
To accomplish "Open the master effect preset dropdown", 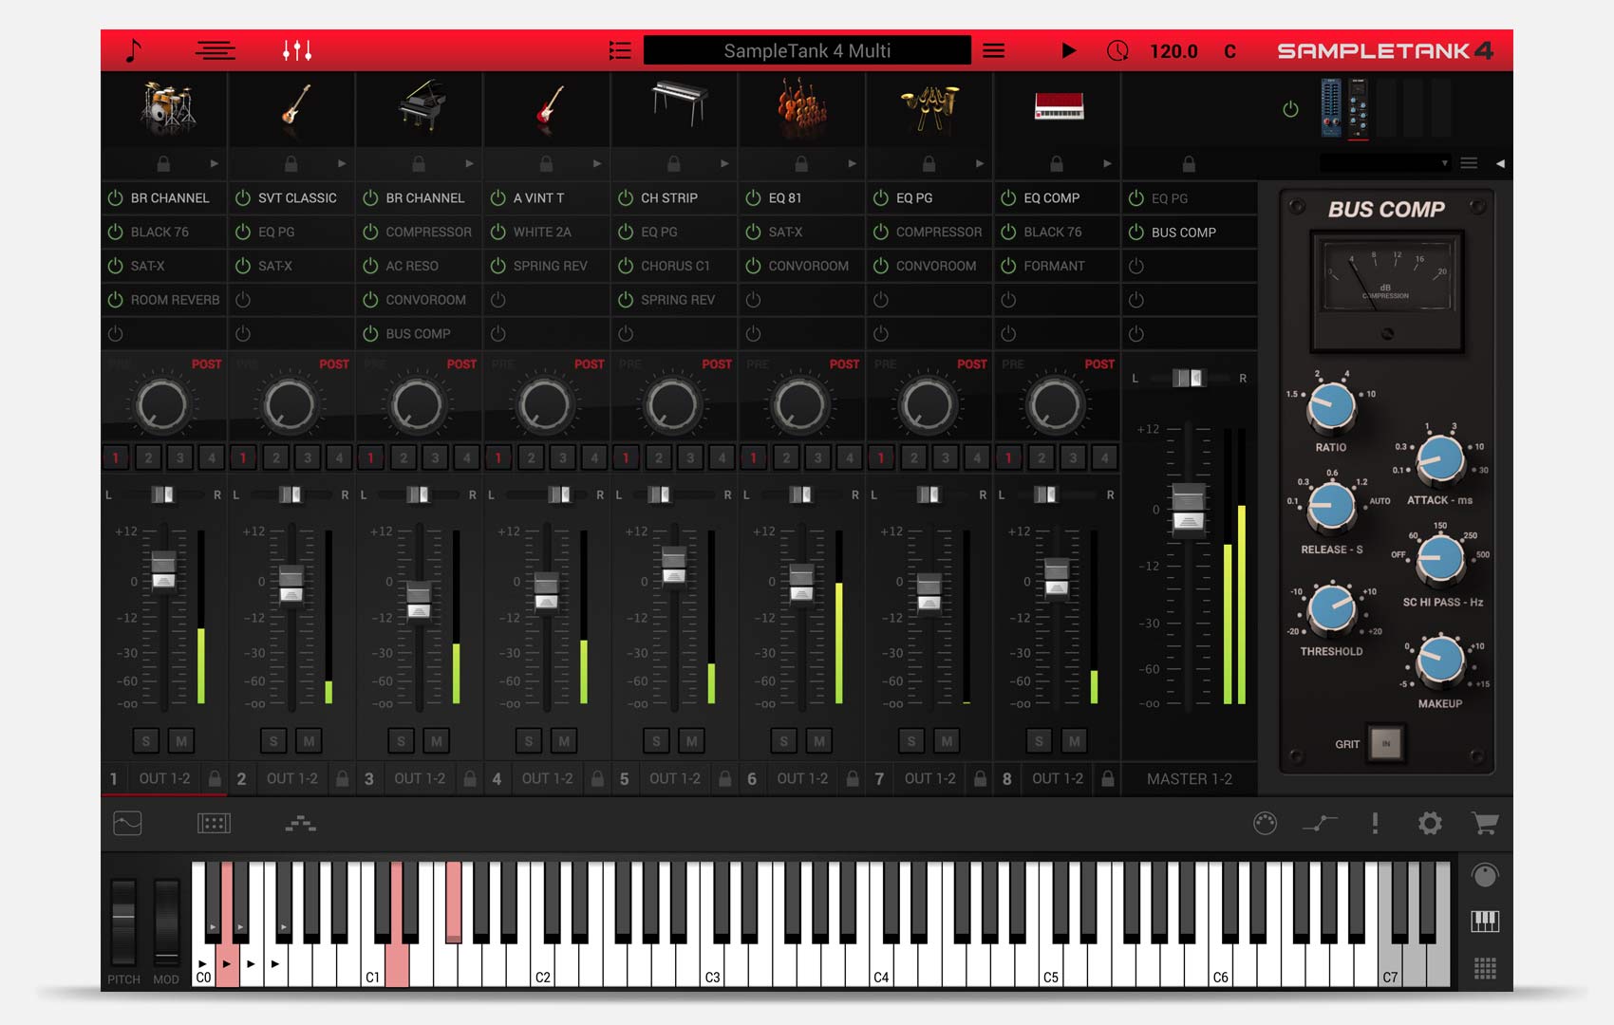I will (1385, 163).
